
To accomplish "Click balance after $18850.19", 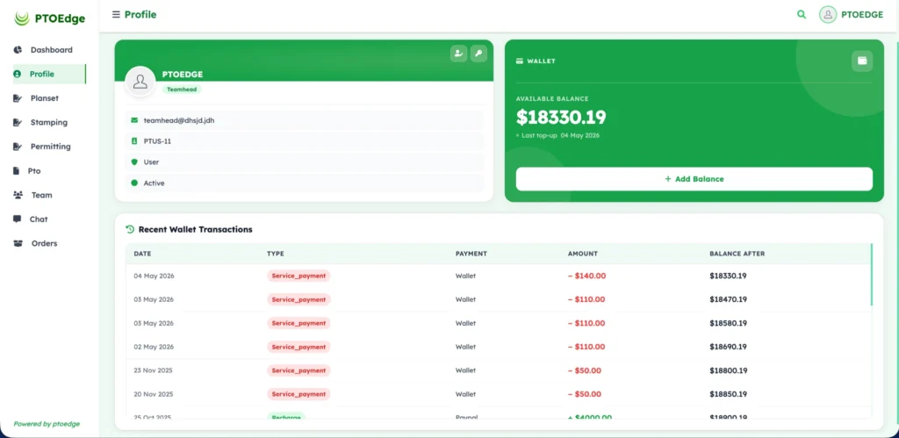I will click(728, 394).
